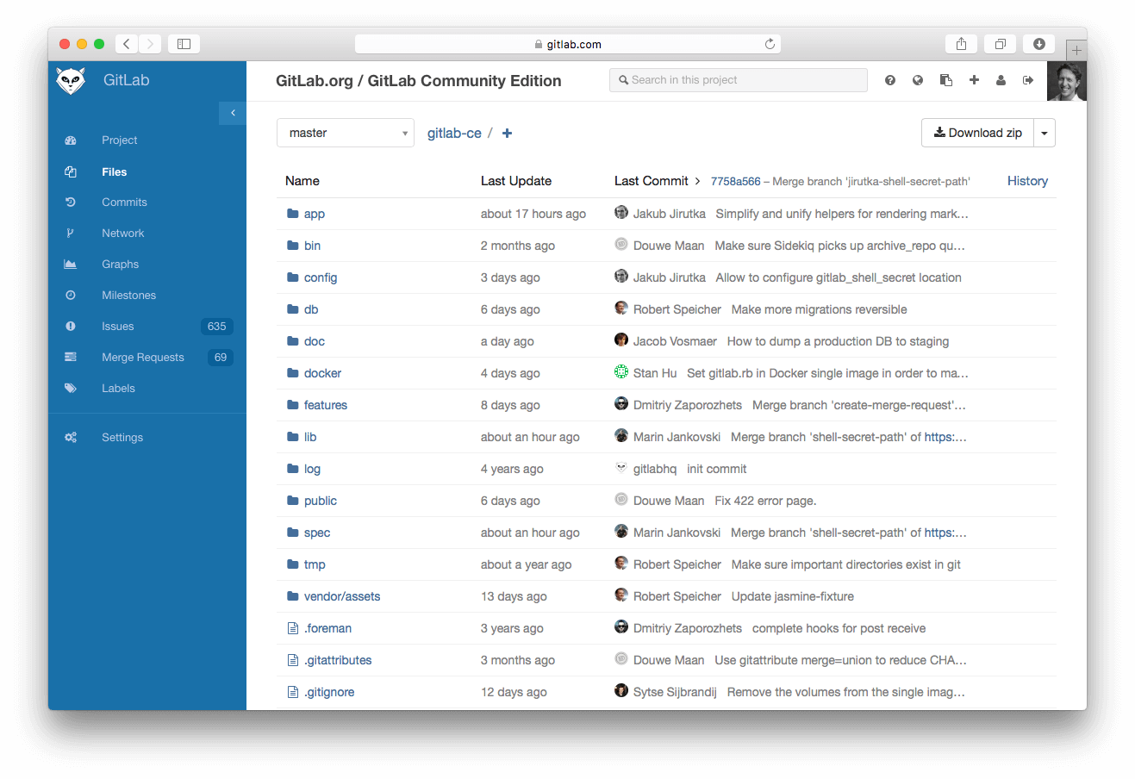
Task: Open the doc folder
Action: [x=315, y=341]
